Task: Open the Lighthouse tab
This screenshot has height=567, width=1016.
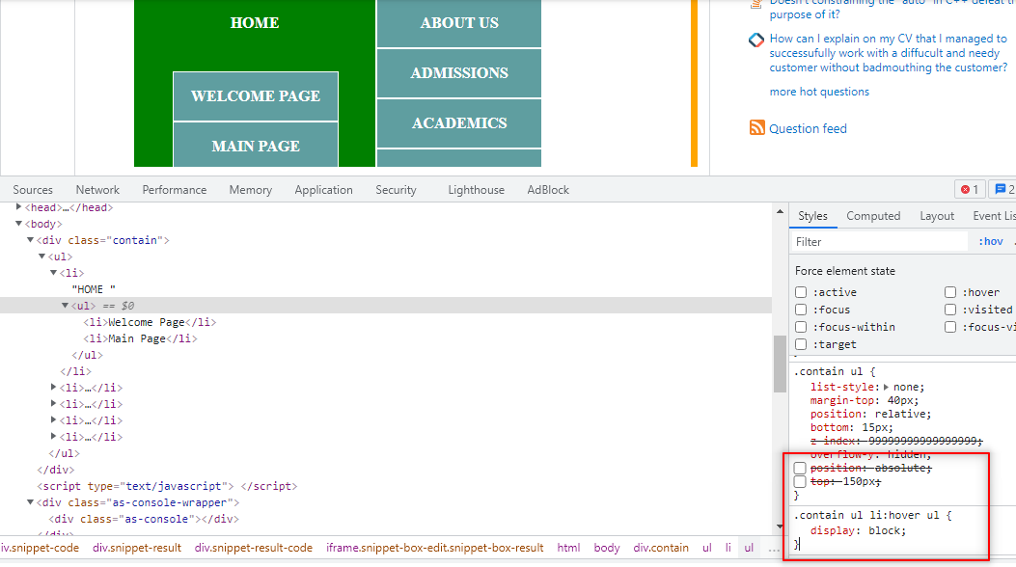Action: [x=477, y=190]
